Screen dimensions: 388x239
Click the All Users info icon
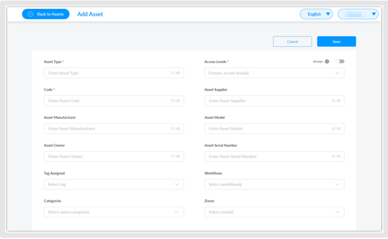327,62
